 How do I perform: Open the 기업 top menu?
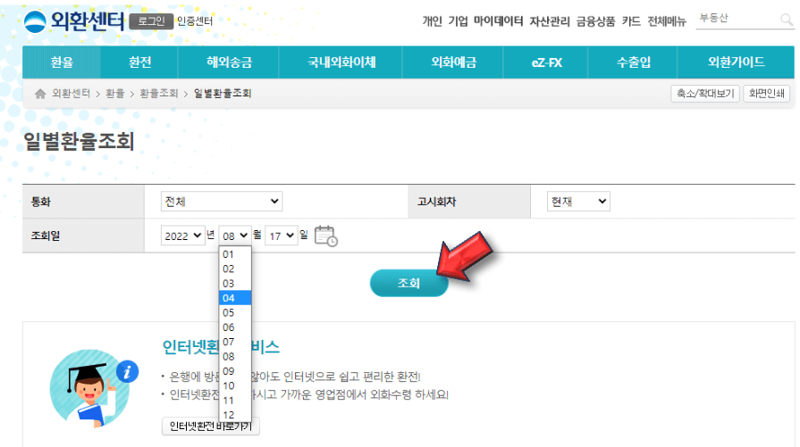point(458,21)
